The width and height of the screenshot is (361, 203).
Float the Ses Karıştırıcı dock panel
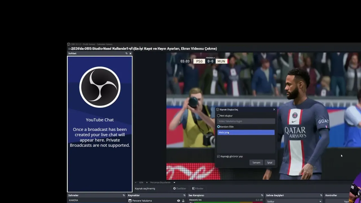262,195
